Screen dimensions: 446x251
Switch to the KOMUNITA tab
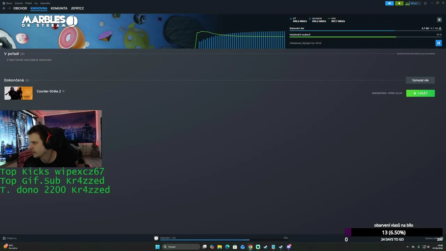click(x=59, y=8)
